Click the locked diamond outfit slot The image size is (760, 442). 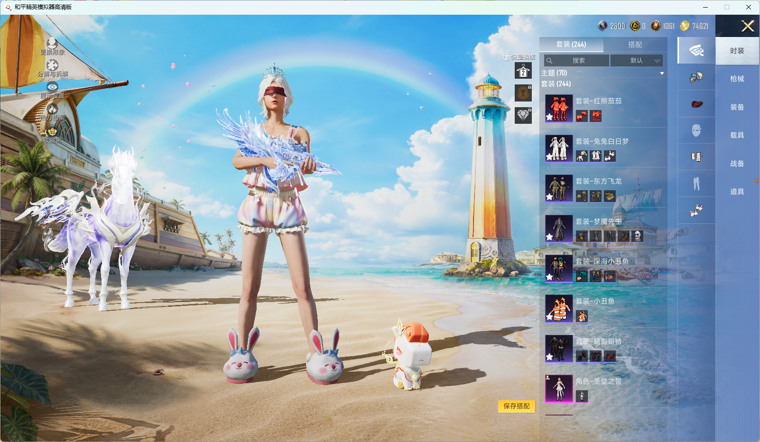click(523, 115)
